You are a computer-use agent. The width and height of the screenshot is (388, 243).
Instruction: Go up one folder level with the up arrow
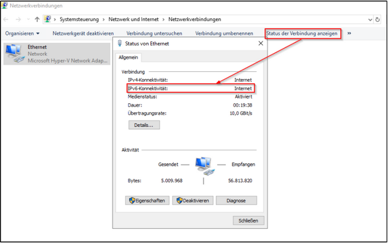[37, 19]
